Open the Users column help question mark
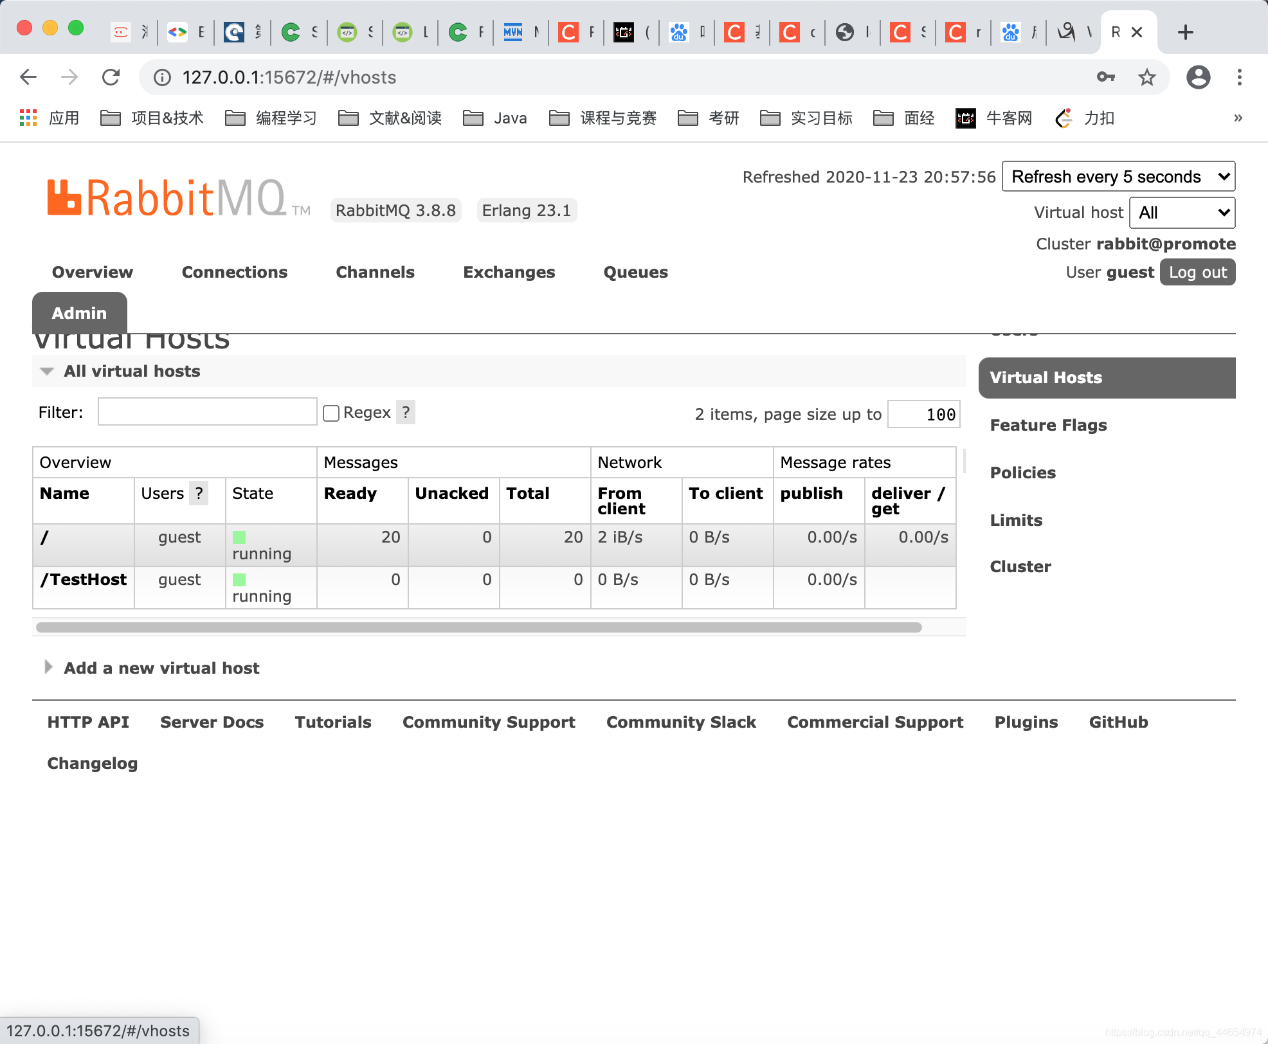This screenshot has width=1268, height=1044. click(x=199, y=493)
